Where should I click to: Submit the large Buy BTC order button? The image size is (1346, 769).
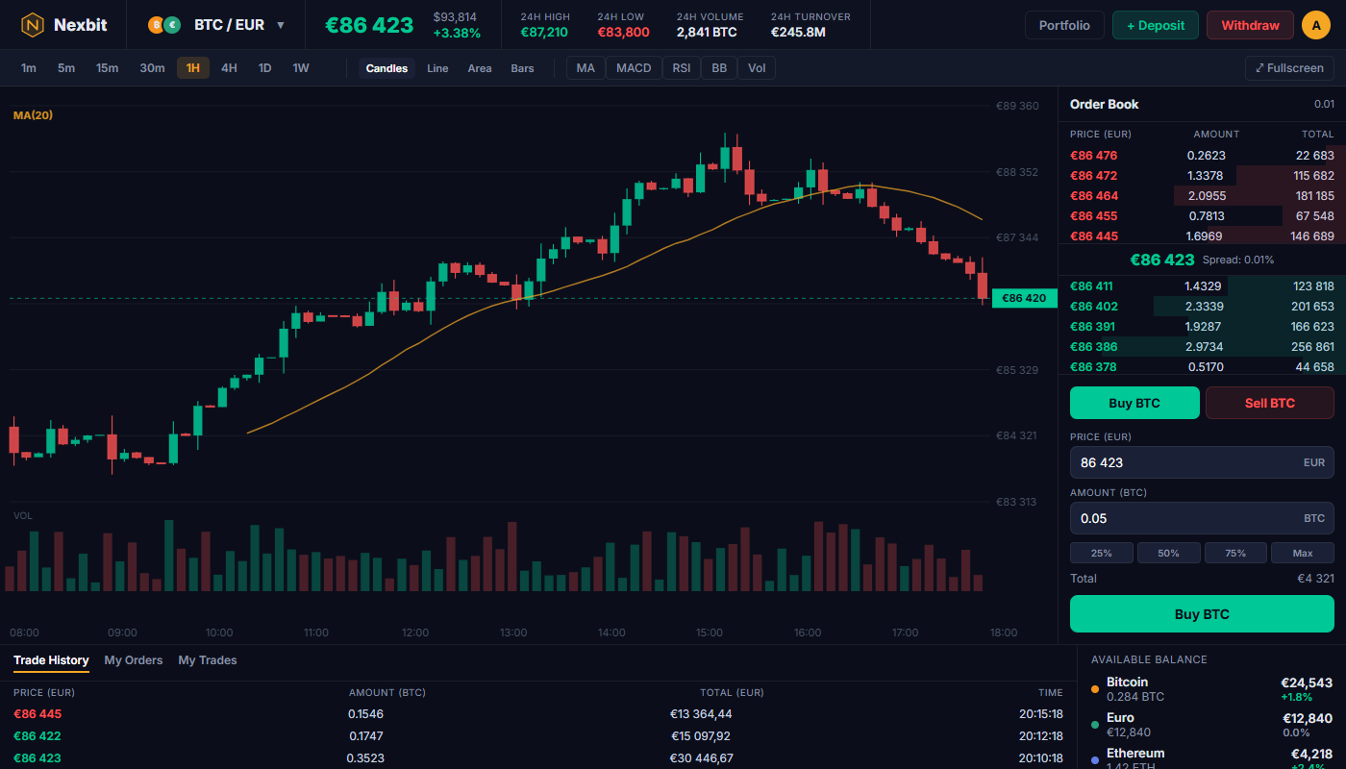pos(1202,614)
